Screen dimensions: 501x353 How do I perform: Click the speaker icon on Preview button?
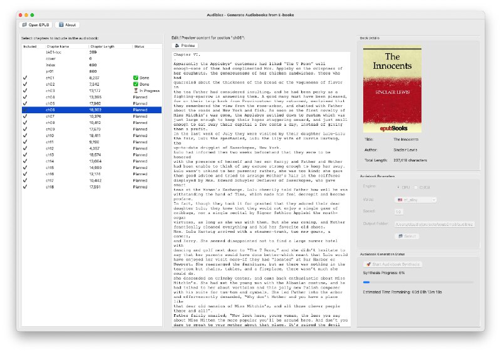(x=178, y=46)
